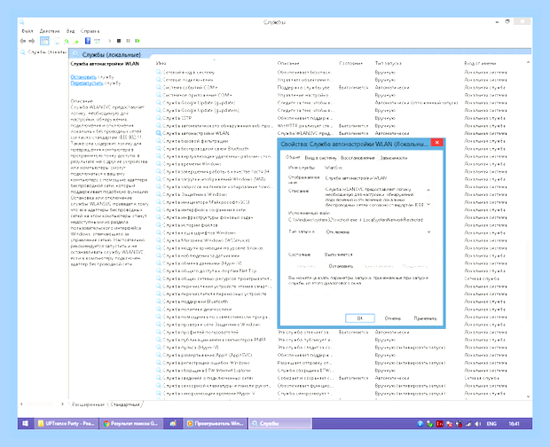Screen dimensions: 550x447
Task: Click the Stop Service square icon
Action: [119, 41]
